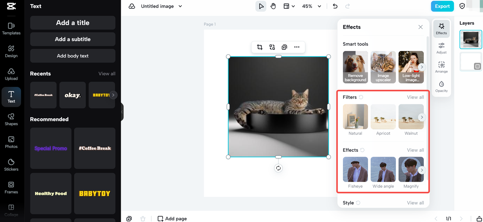
Task: Apply the Apricot filter
Action: click(x=383, y=120)
